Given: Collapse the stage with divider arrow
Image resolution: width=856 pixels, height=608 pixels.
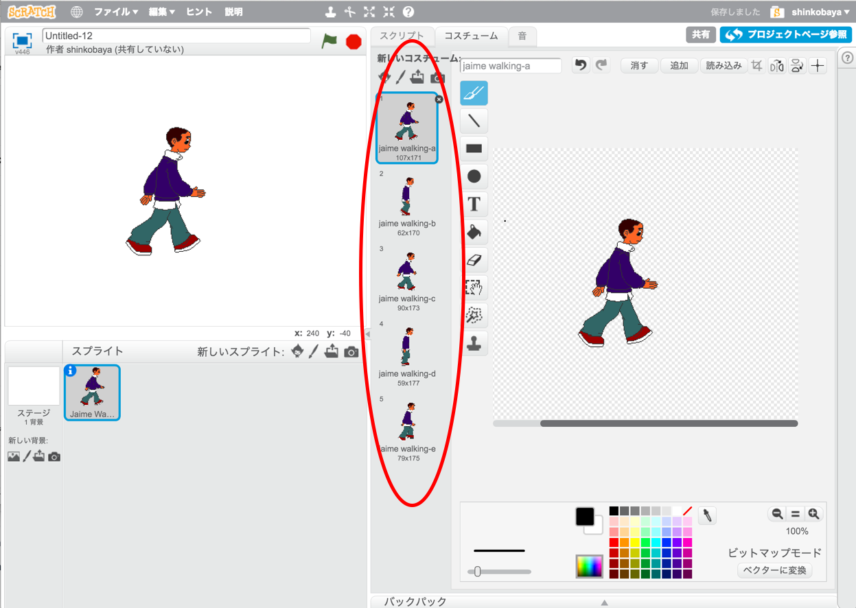Looking at the screenshot, I should pos(367,334).
